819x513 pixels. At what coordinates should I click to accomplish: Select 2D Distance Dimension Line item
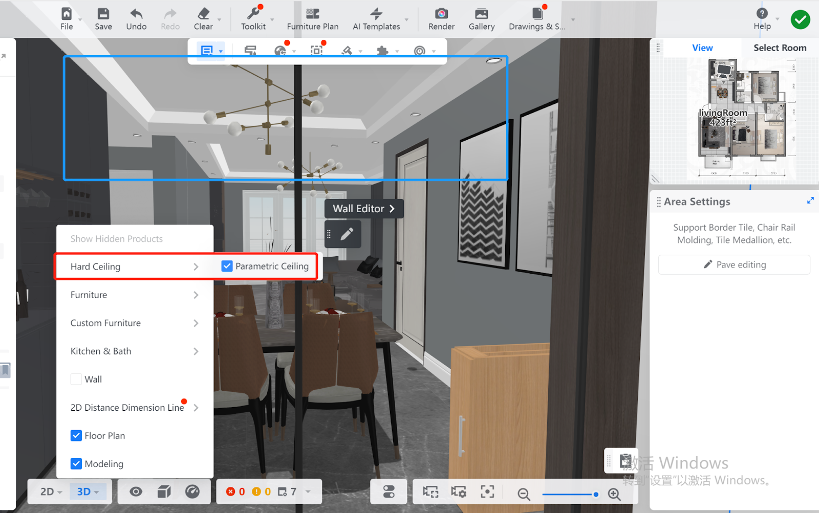pyautogui.click(x=135, y=408)
